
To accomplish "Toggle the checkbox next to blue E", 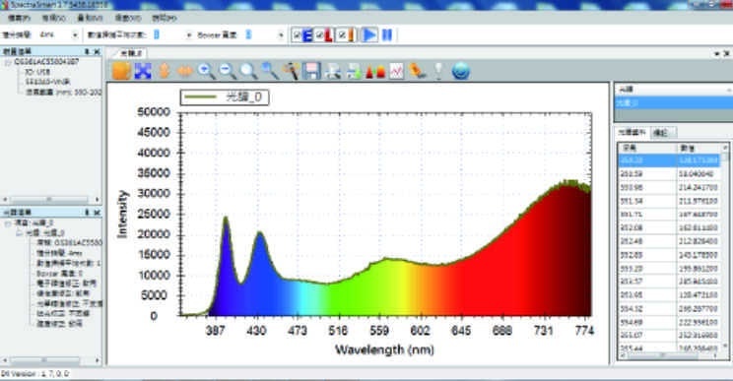I will tap(297, 35).
